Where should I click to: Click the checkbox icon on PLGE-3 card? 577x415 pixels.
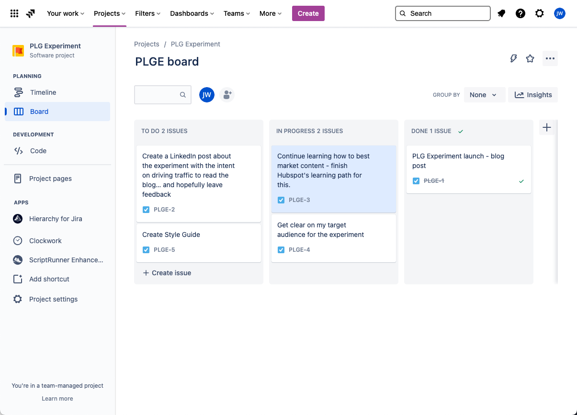pyautogui.click(x=281, y=200)
